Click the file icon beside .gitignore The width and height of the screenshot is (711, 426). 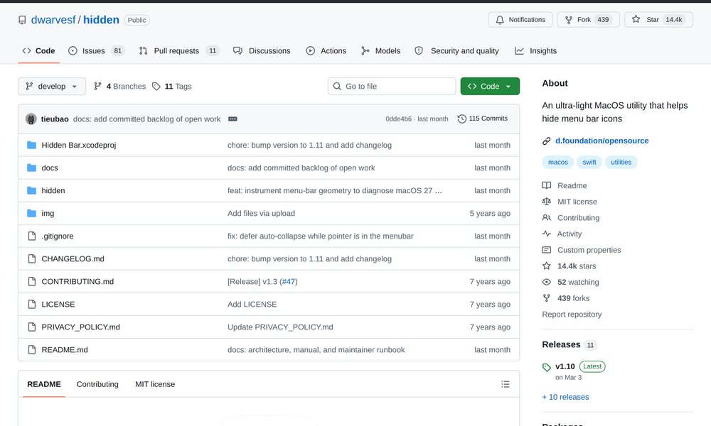click(x=32, y=236)
